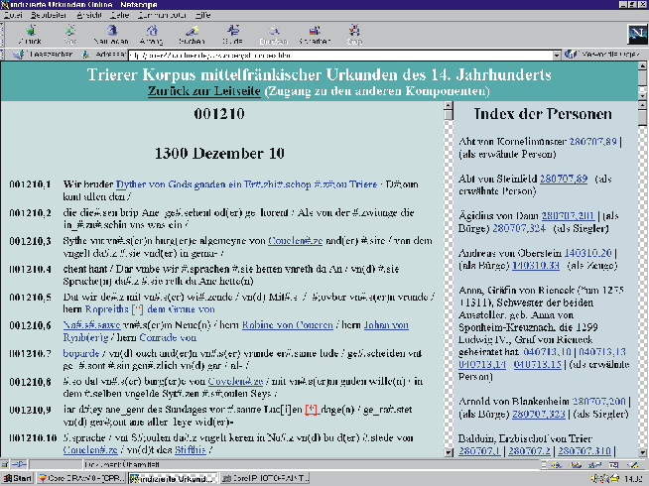Open the Bearbeiten menu
This screenshot has height=486, width=649.
(49, 15)
